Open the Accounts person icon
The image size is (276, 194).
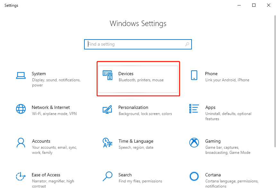point(21,143)
